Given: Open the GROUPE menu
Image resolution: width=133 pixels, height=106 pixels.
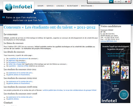Looking at the screenshot, I should click(x=40, y=6).
